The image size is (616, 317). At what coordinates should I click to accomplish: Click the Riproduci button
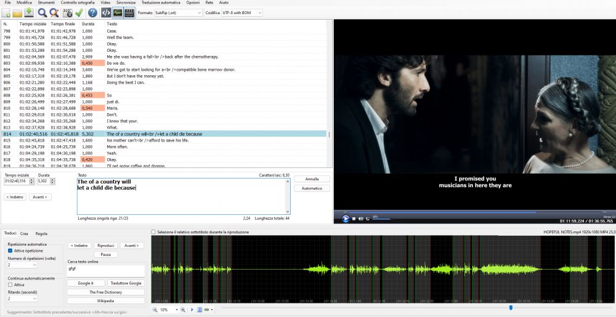(106, 246)
